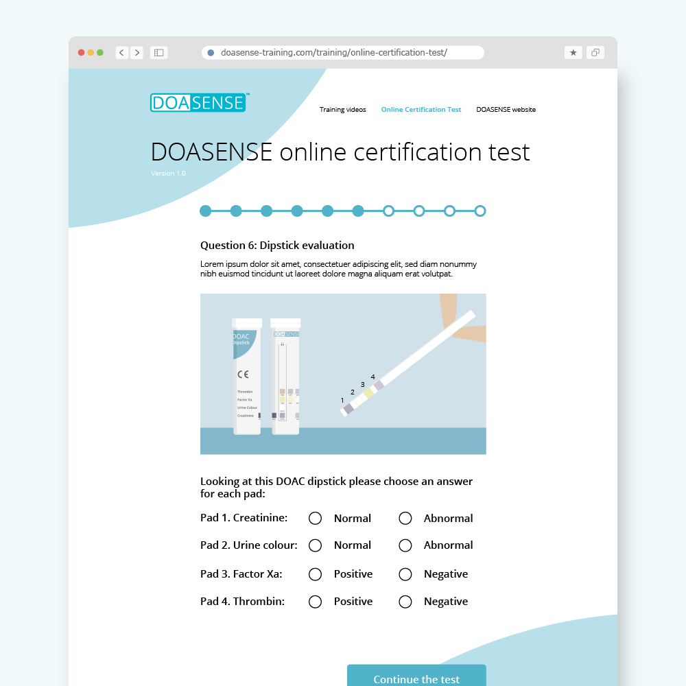Go back with the browser back arrow
Screen dimensions: 686x686
pos(122,53)
